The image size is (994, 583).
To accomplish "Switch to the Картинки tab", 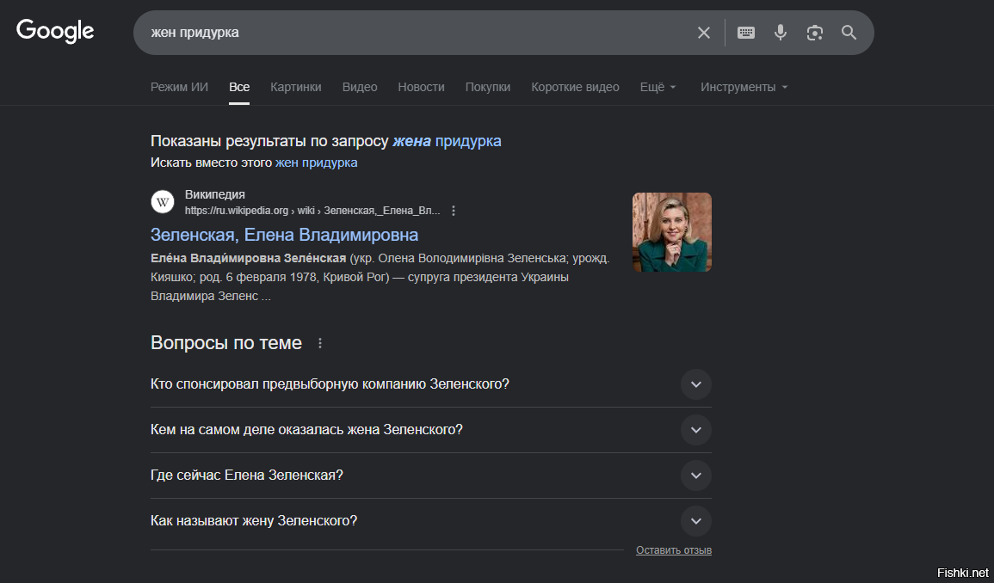I will pyautogui.click(x=295, y=87).
